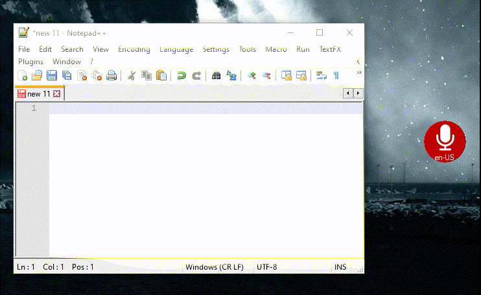Viewport: 481px width, 295px height.
Task: Toggle INS insert mode in status bar
Action: [340, 267]
